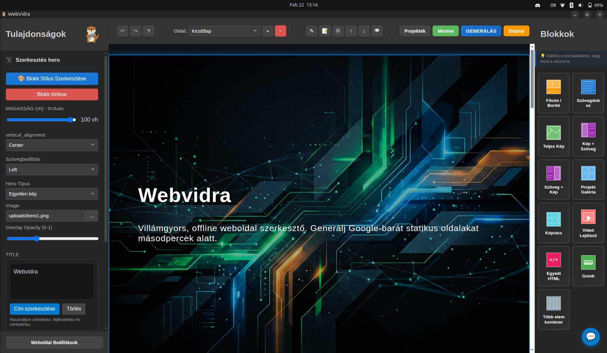Open the Projektek menu
Image resolution: width=607 pixels, height=353 pixels.
(x=415, y=31)
